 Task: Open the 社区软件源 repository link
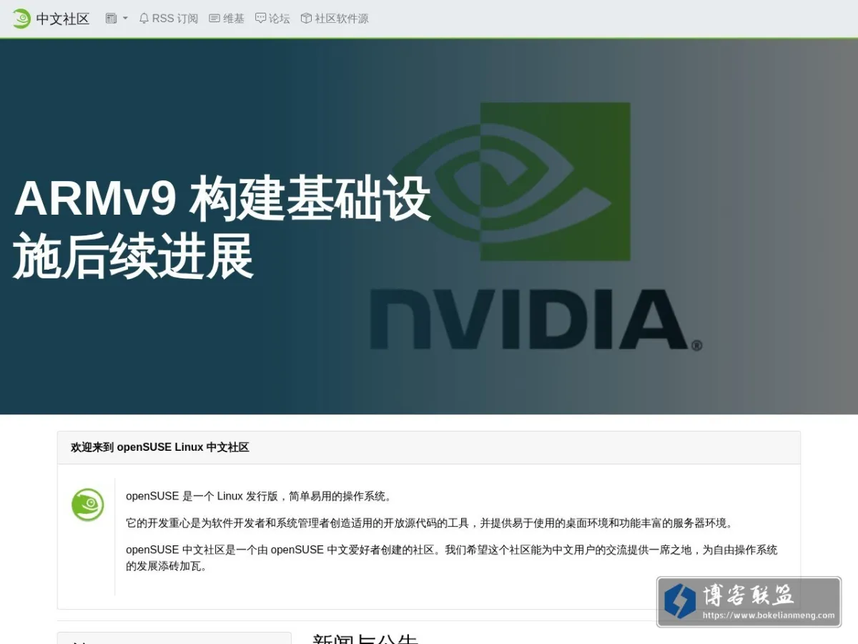coord(335,19)
